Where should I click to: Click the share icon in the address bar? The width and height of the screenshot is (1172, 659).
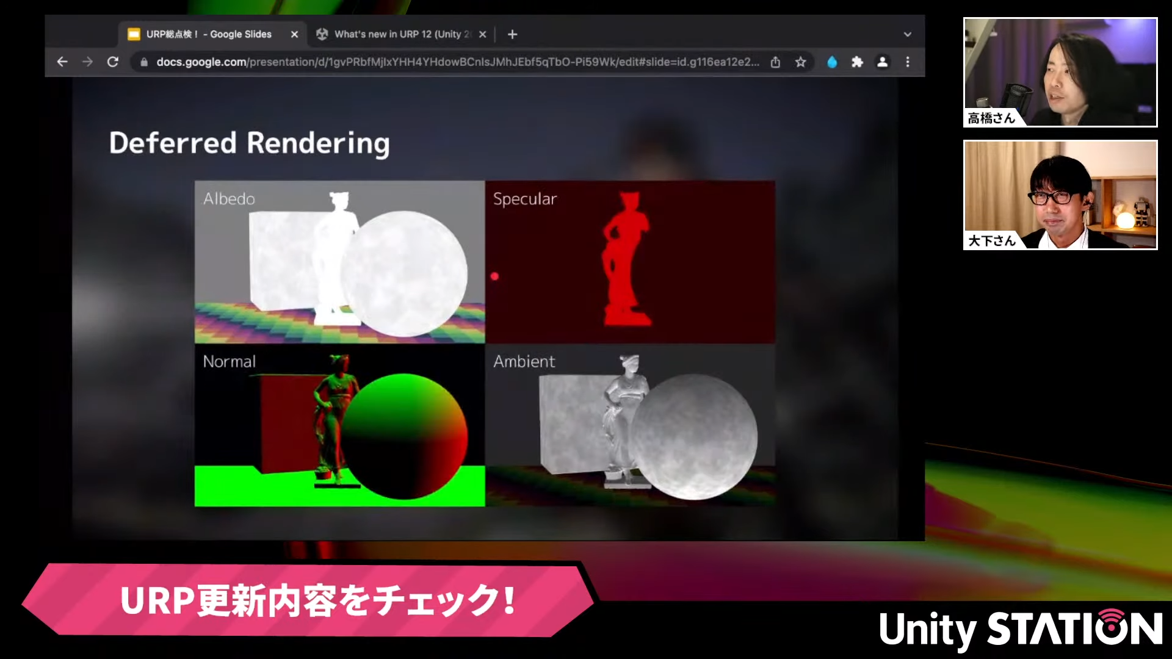click(x=775, y=62)
